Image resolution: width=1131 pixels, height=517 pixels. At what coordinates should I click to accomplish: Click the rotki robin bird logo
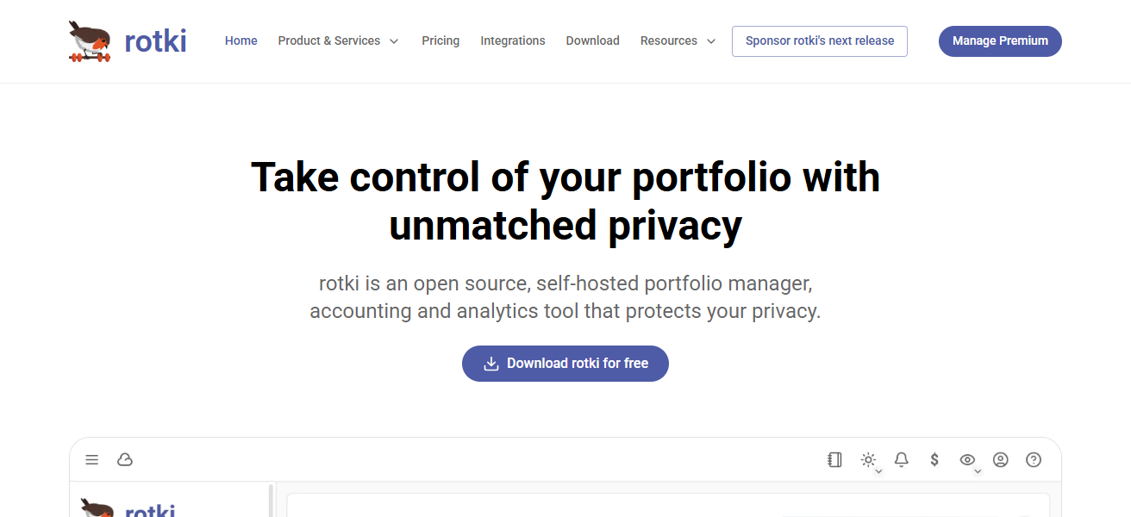91,41
